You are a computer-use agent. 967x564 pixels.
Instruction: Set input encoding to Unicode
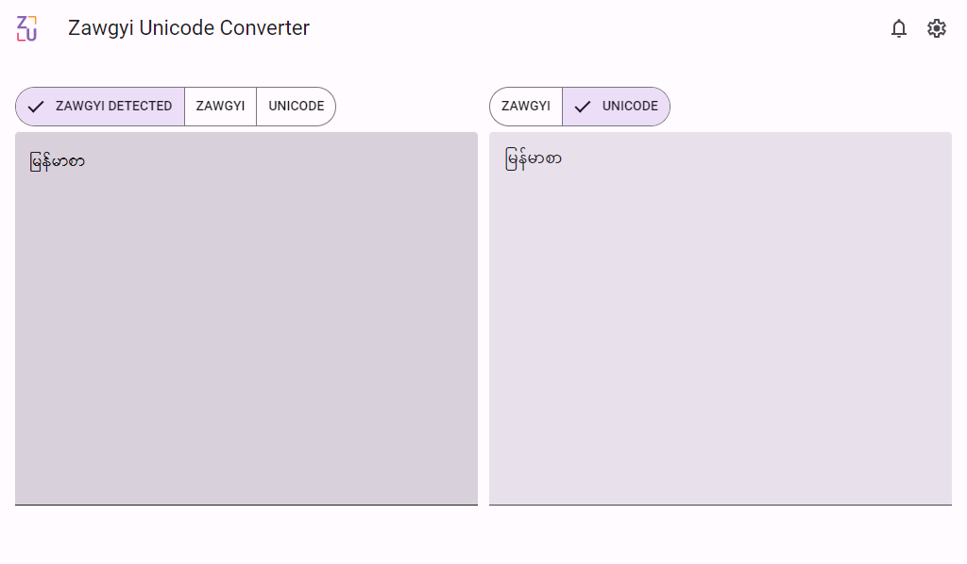296,107
